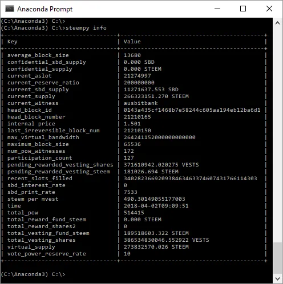
Task: Click the scrollbar down arrow
Action: (277, 279)
